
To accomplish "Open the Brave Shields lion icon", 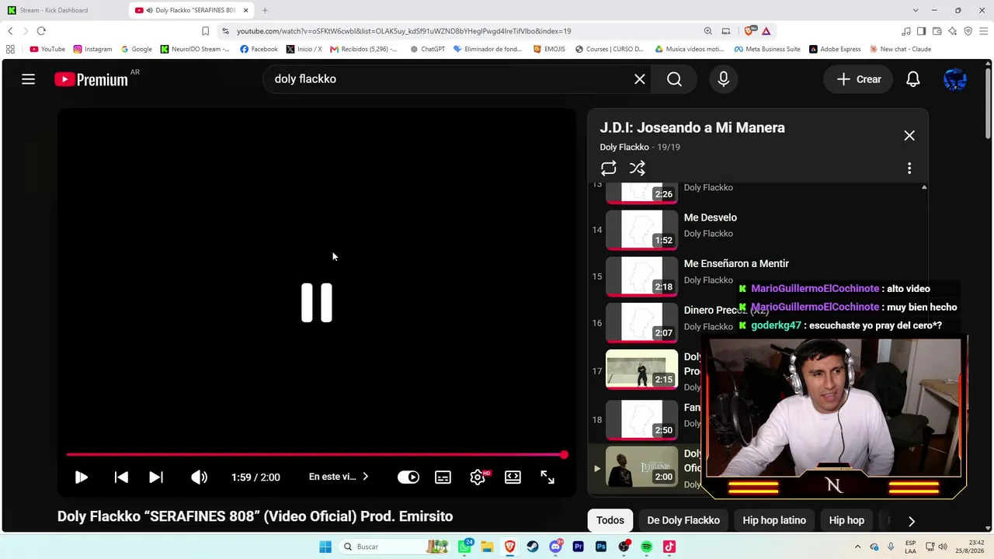I will coord(749,31).
